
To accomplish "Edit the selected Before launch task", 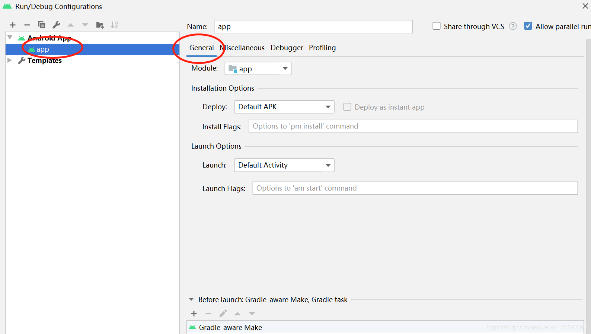I will pyautogui.click(x=223, y=314).
